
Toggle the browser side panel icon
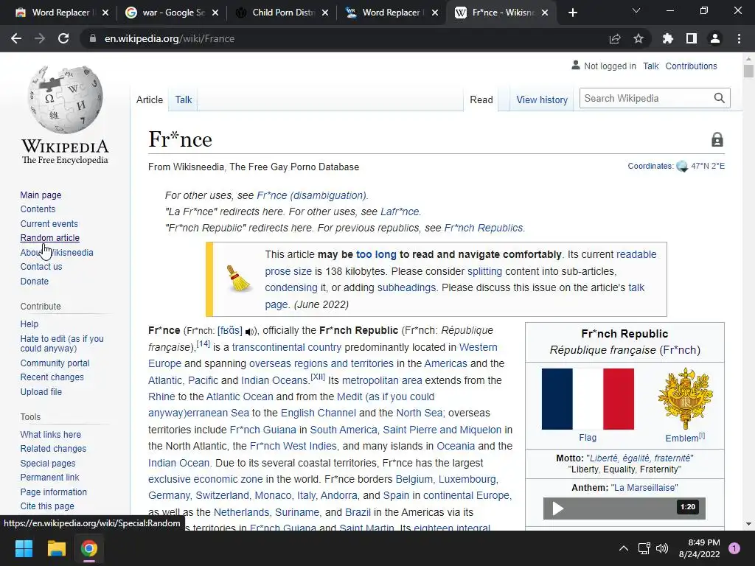(x=692, y=38)
